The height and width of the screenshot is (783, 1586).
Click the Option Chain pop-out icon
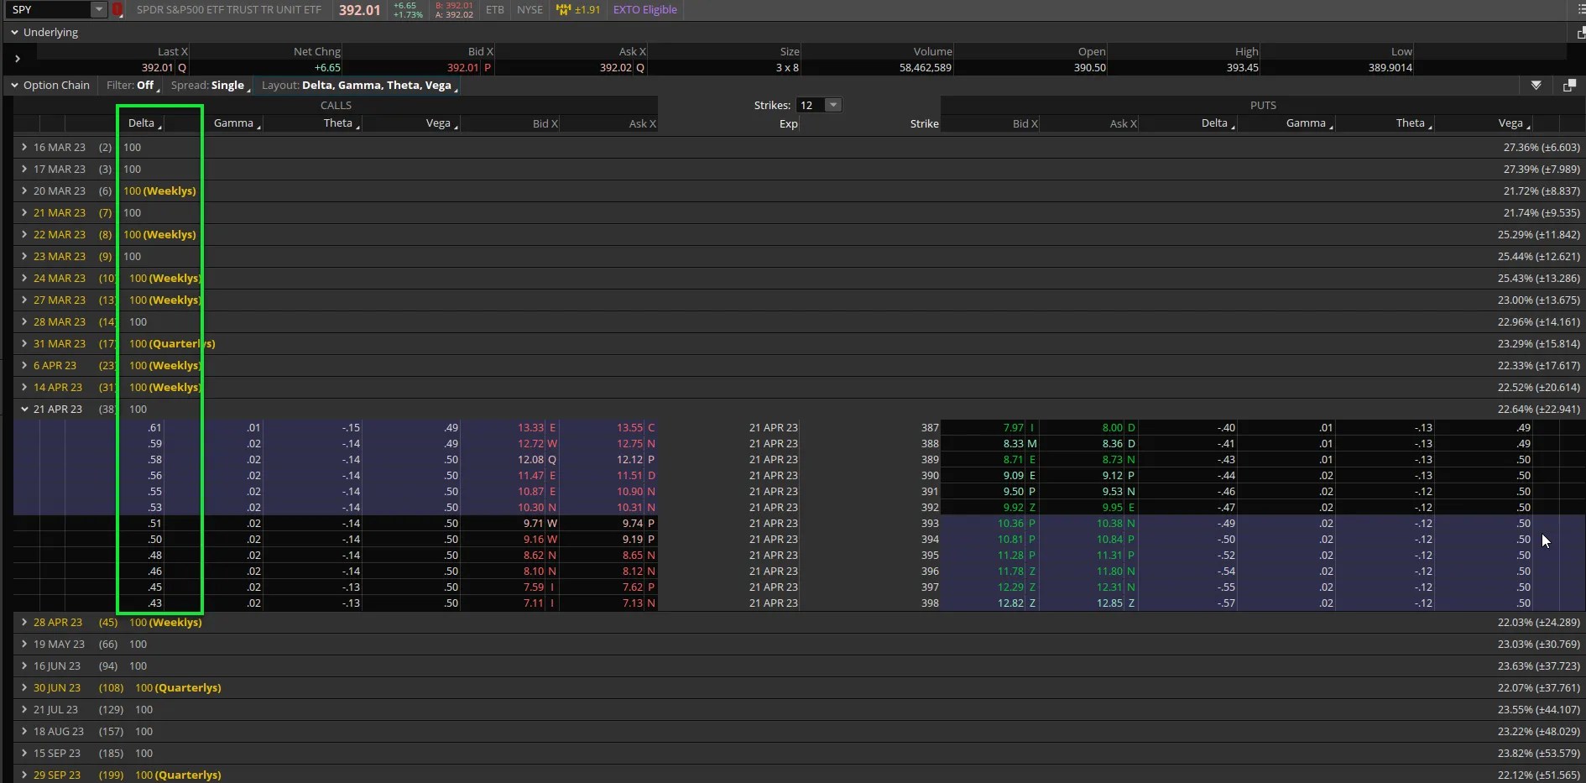[x=1570, y=86]
